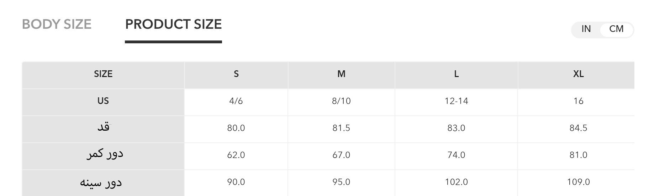This screenshot has width=649, height=196.
Task: Click the قد length row label
Action: coord(103,127)
